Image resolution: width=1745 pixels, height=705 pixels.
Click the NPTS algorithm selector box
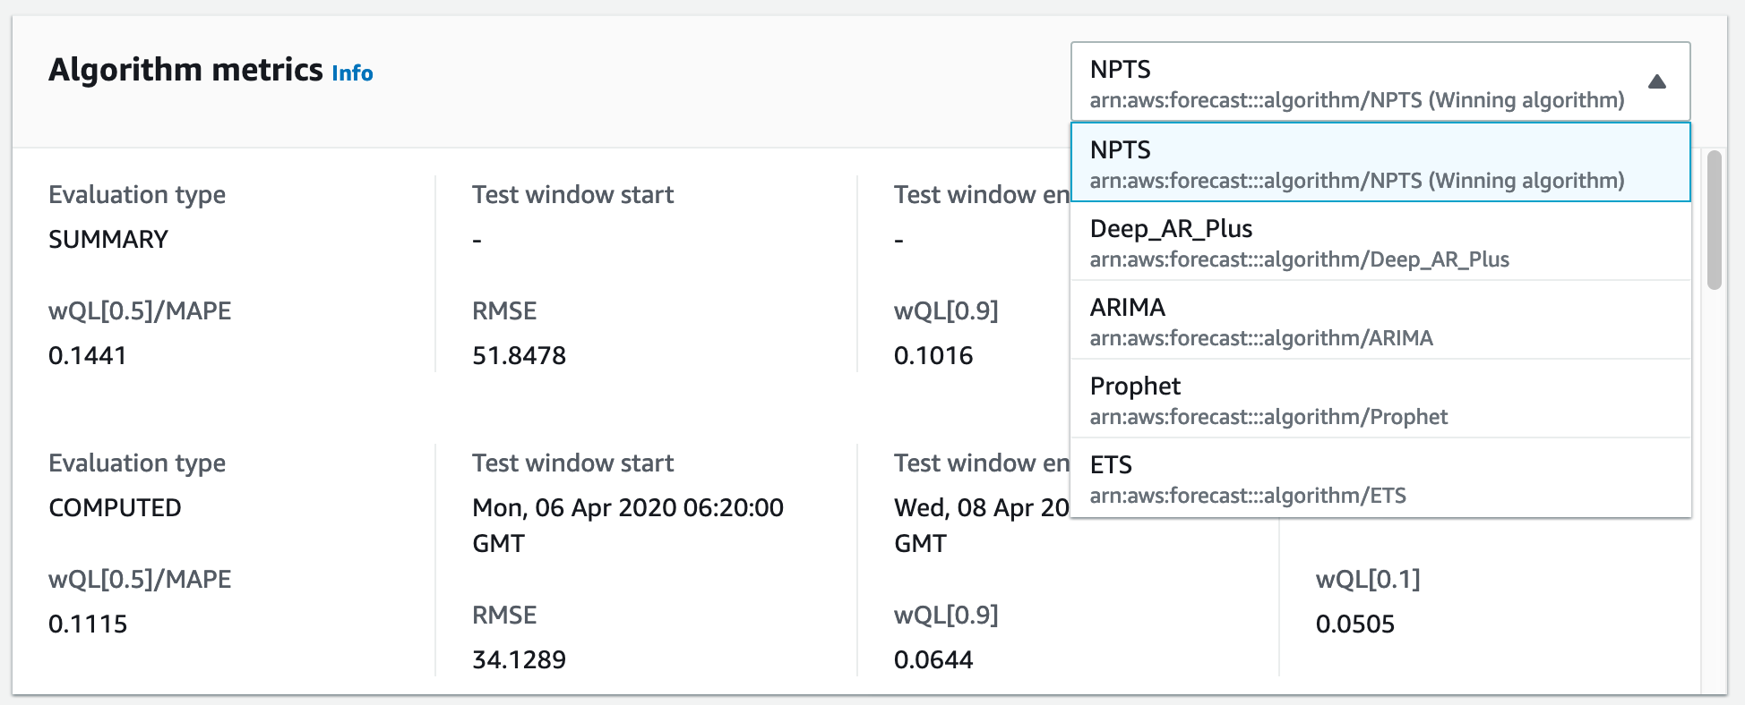[x=1380, y=81]
